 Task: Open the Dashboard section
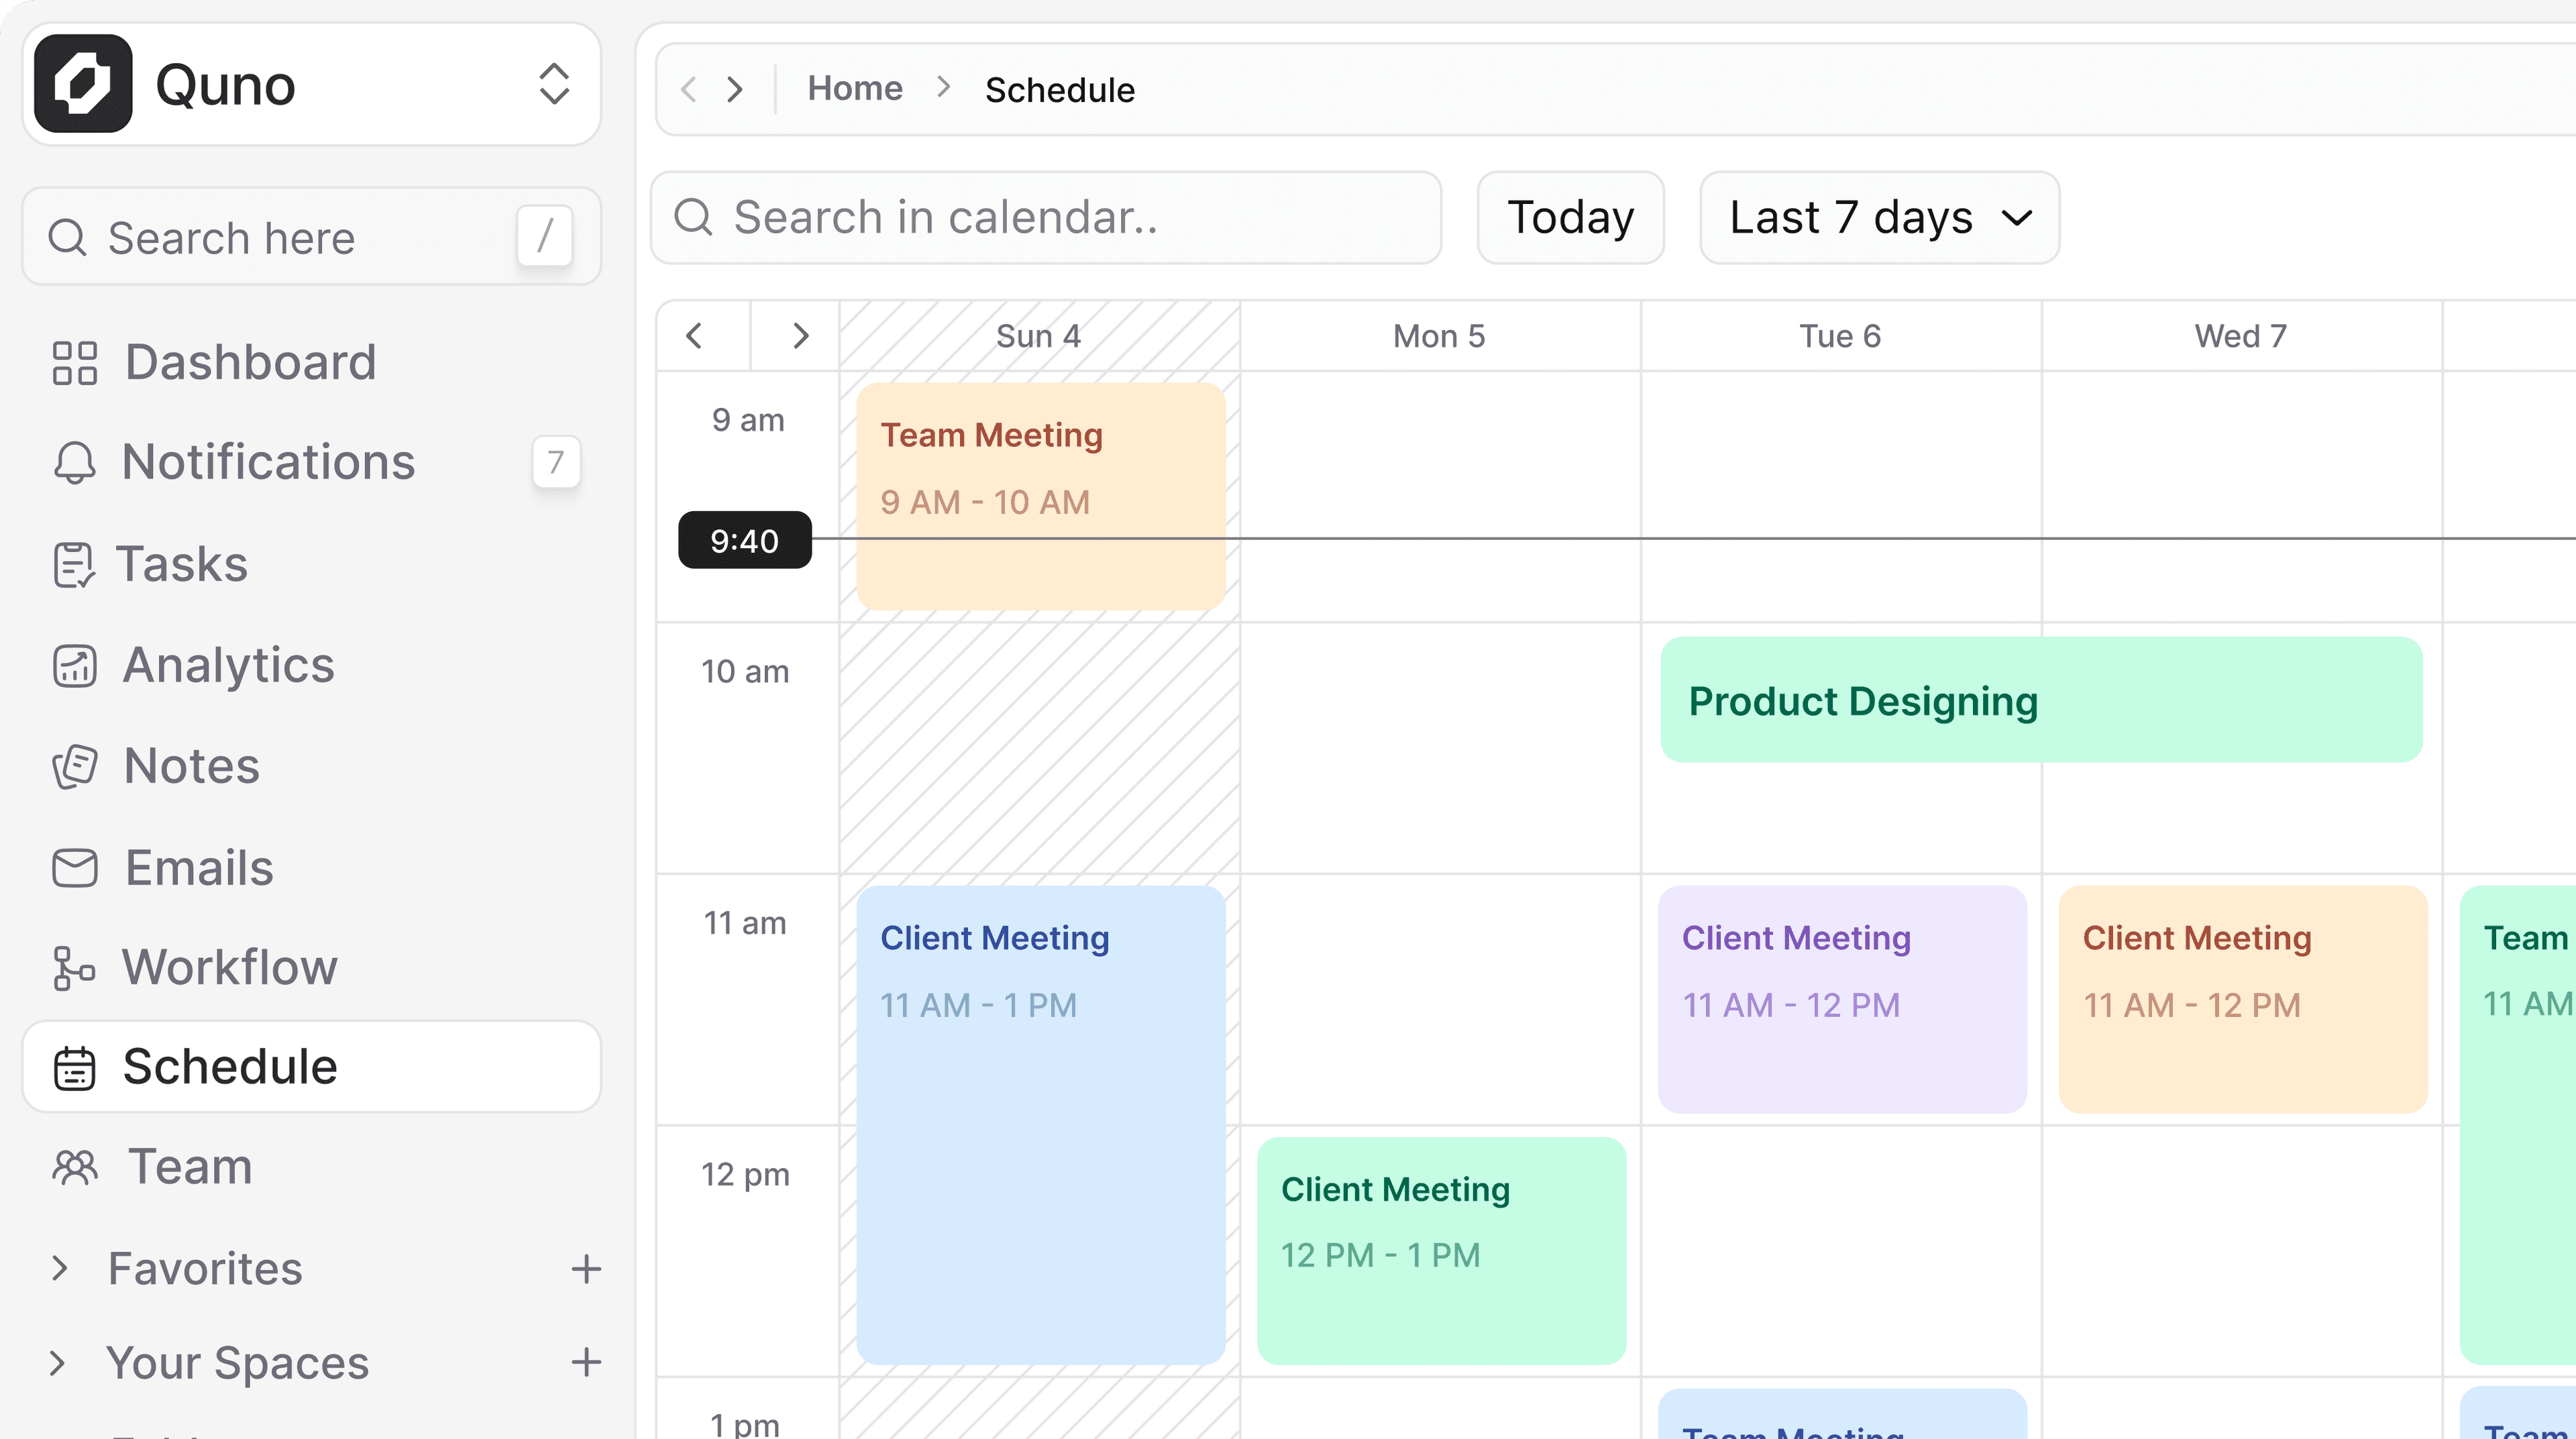pos(250,362)
